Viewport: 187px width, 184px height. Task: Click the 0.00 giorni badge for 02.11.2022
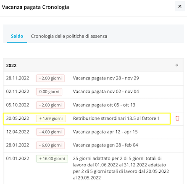pyautogui.click(x=49, y=92)
